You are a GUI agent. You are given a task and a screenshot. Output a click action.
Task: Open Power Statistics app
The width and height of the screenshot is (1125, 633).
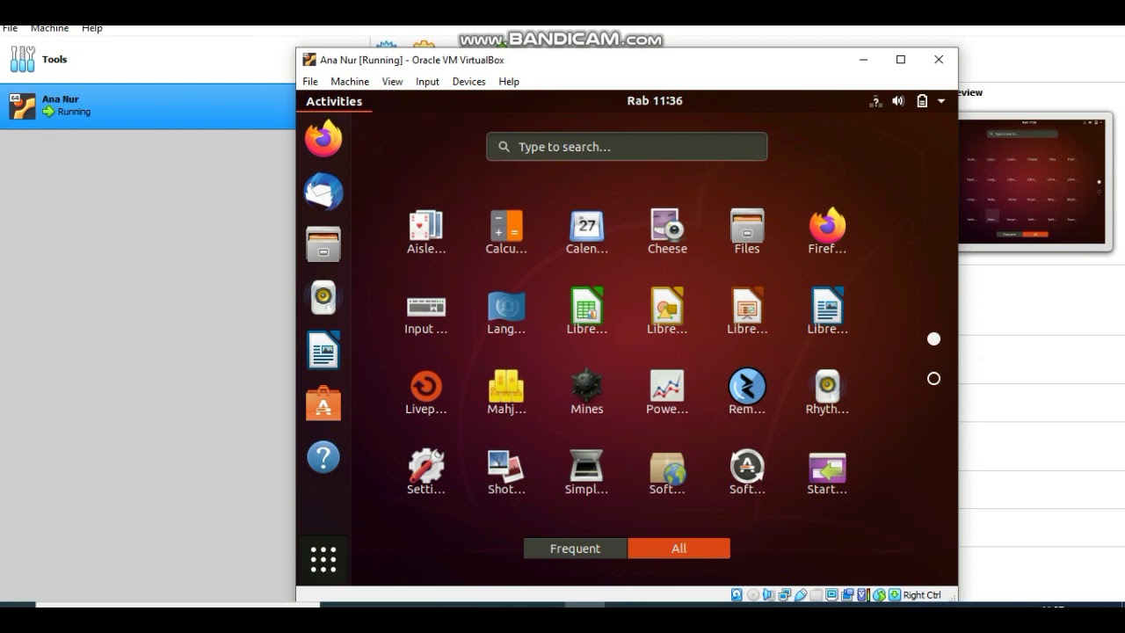(x=667, y=392)
